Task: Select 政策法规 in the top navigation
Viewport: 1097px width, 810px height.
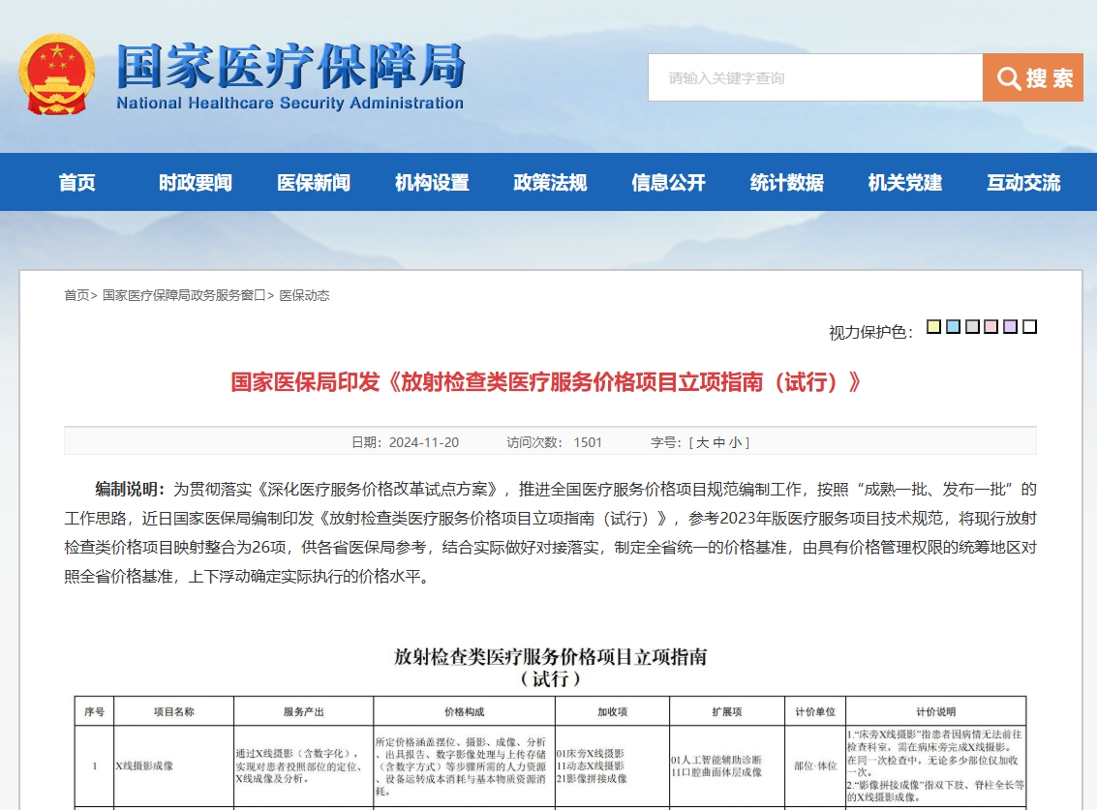Action: click(x=550, y=183)
